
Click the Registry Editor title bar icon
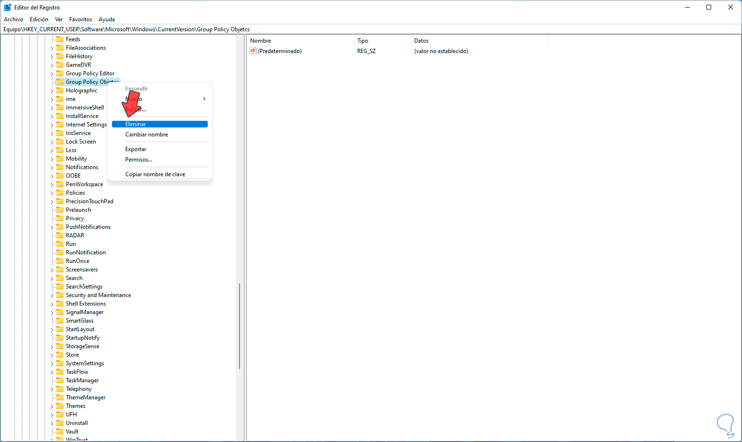8,8
